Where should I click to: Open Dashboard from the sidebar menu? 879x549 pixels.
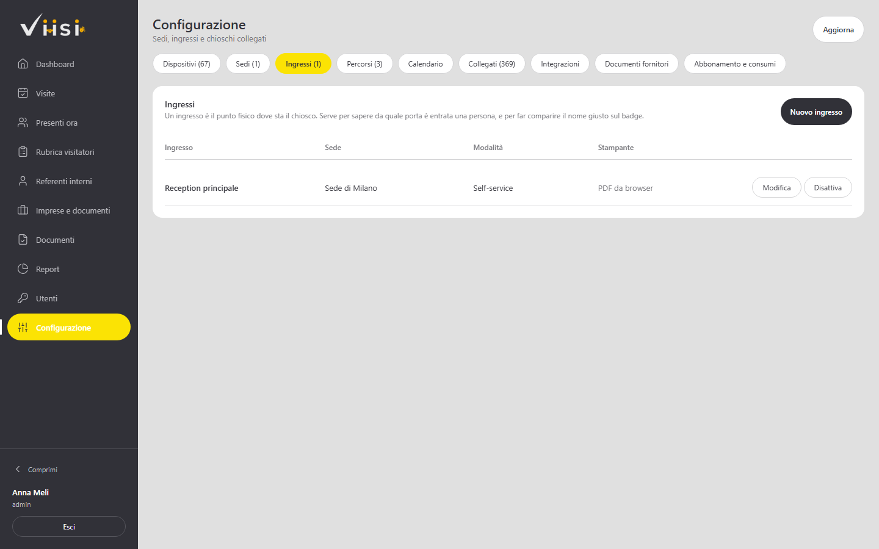pos(69,64)
